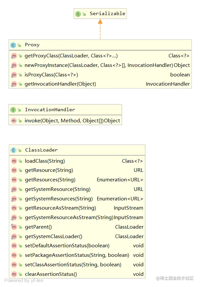This screenshot has height=287, width=200.
Task: Click Enumeration<URL> return type of getResources
Action: point(120,180)
